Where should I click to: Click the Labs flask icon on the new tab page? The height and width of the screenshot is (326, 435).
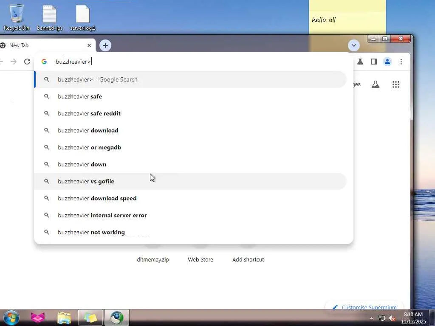(x=376, y=84)
